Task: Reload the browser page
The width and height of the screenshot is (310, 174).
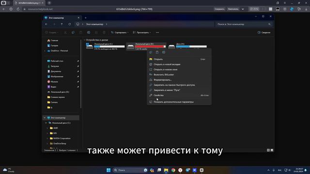Action: 18,9
